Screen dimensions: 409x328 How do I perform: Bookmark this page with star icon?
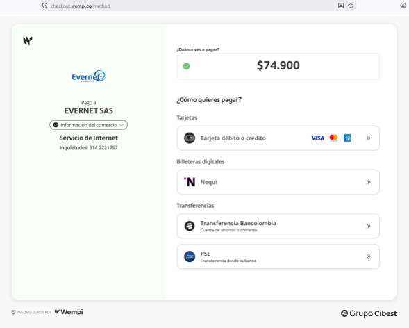351,6
